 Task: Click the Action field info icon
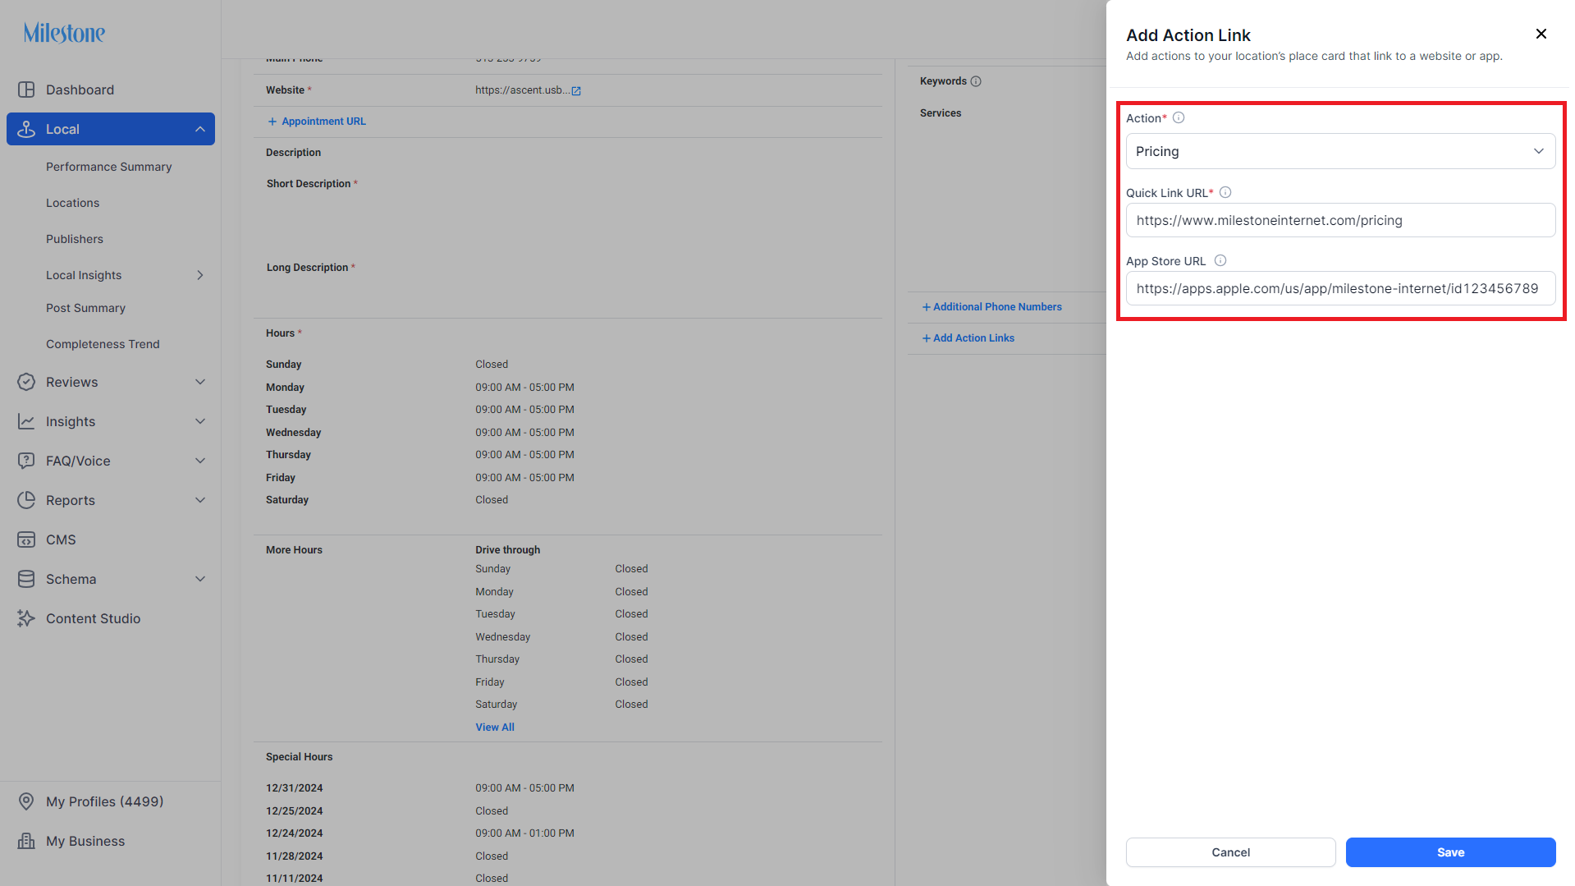1179,117
